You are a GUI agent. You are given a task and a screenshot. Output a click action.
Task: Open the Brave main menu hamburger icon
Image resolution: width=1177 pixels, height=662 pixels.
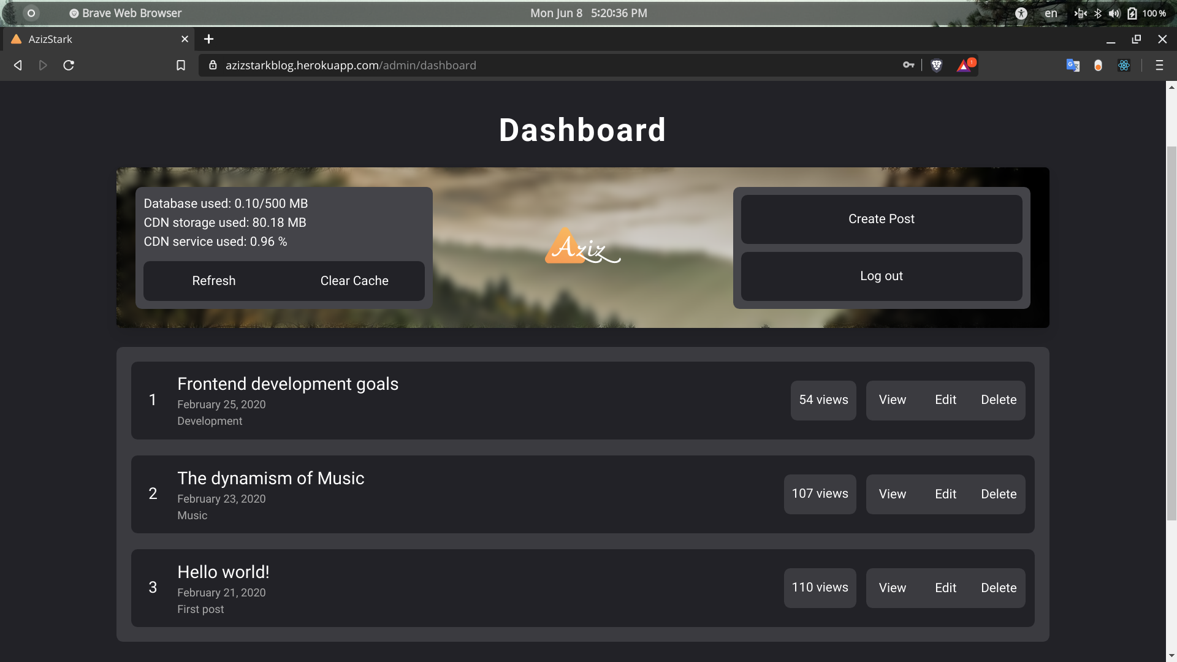[x=1159, y=65]
